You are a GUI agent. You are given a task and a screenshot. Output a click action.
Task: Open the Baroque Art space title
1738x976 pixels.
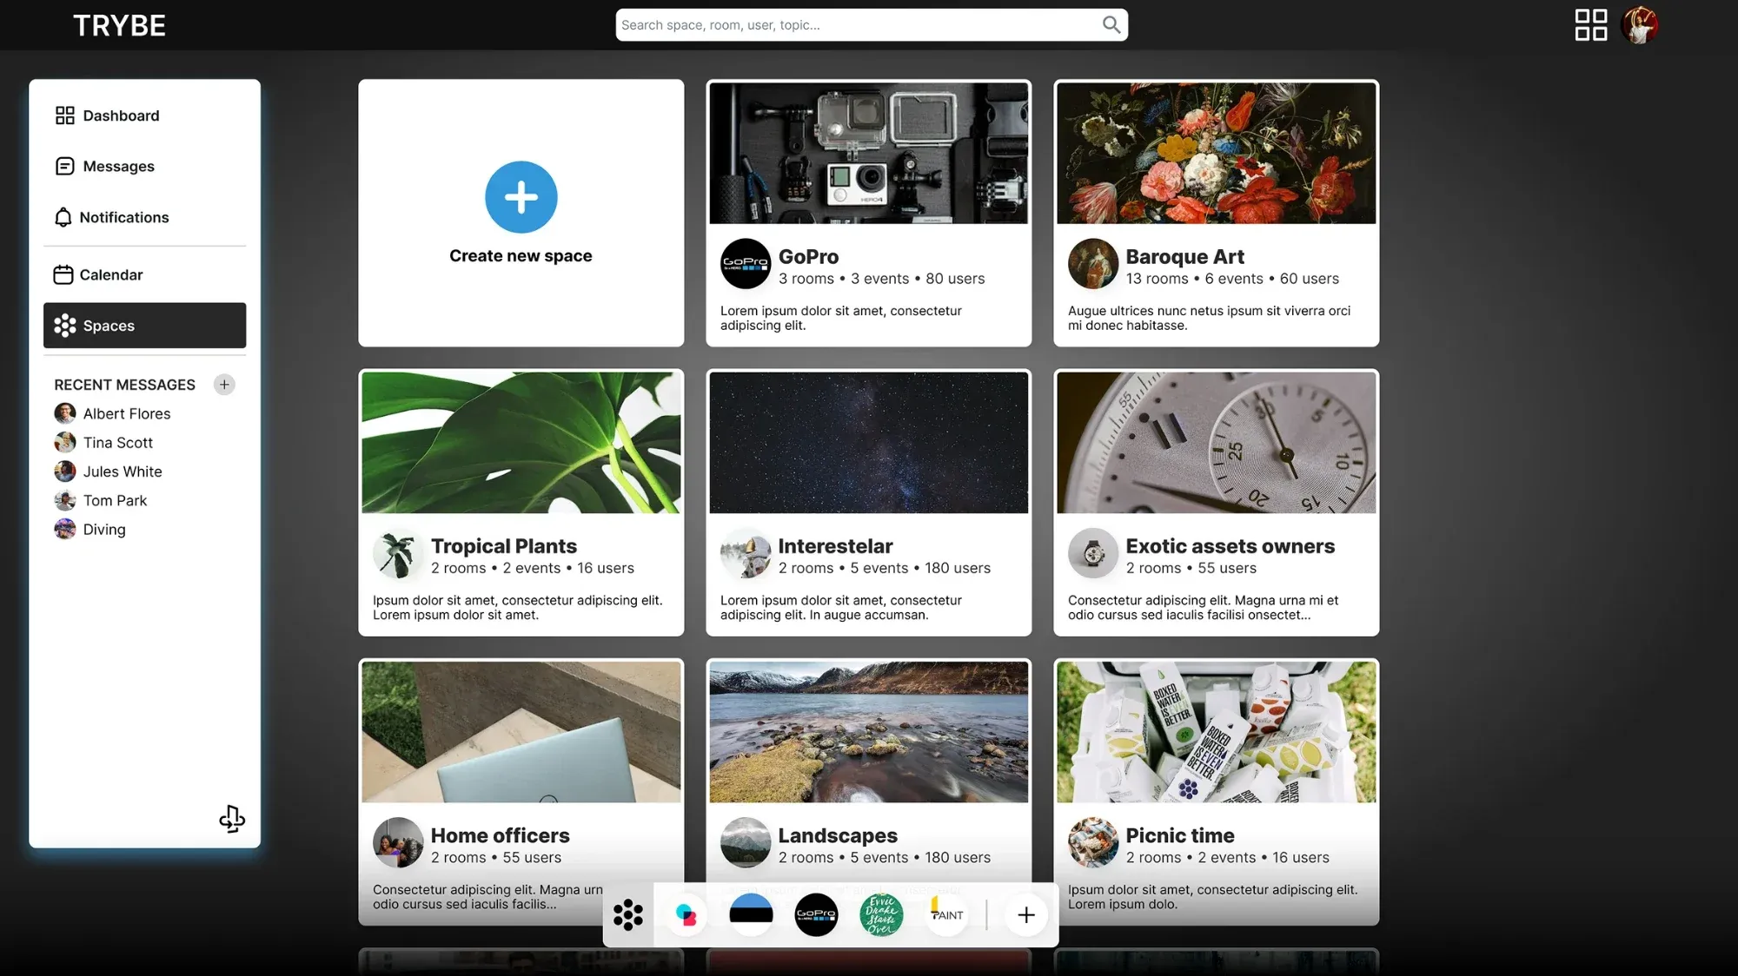tap(1184, 257)
